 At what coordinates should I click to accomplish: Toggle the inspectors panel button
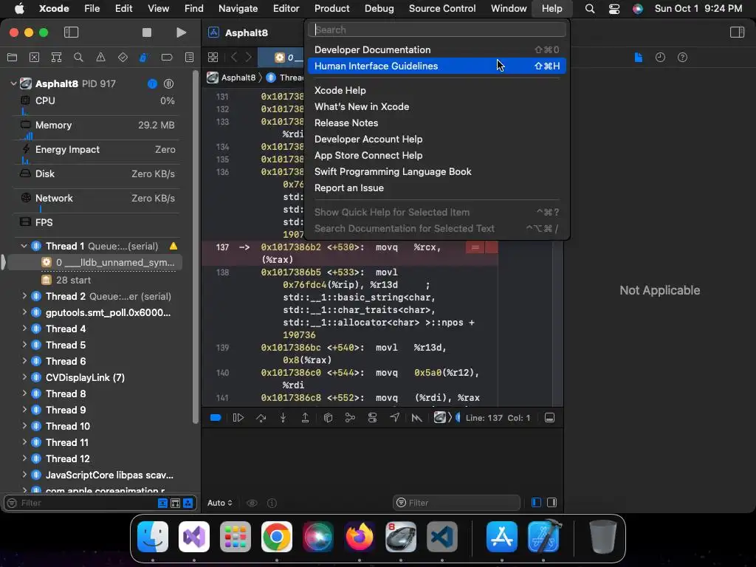point(738,32)
